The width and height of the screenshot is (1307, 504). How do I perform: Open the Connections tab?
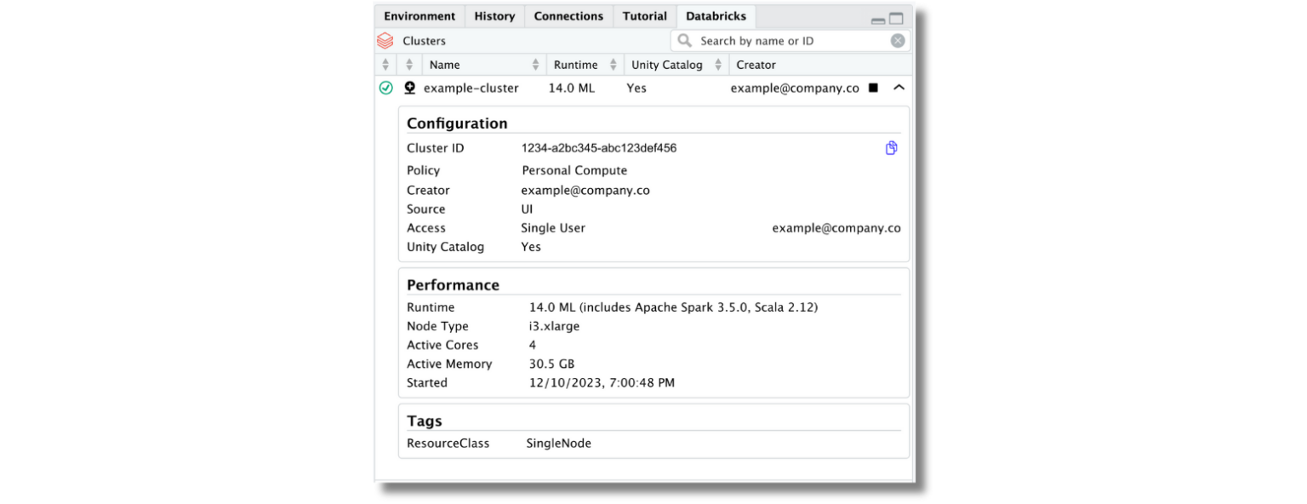pos(568,15)
